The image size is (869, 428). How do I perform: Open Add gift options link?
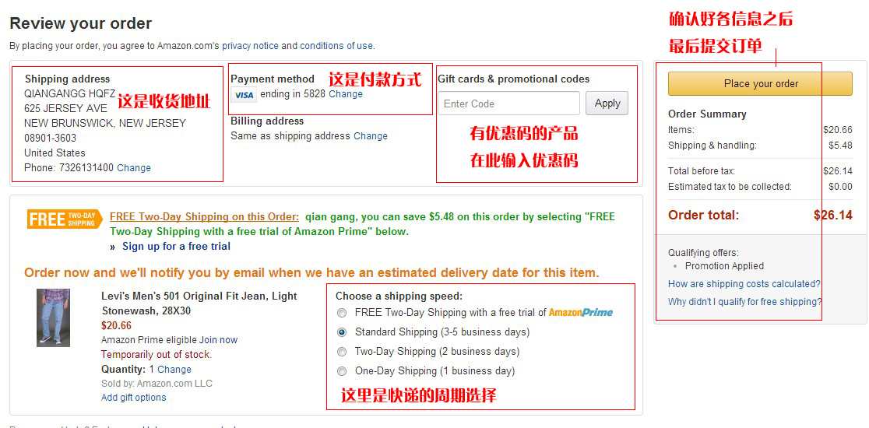tap(134, 398)
